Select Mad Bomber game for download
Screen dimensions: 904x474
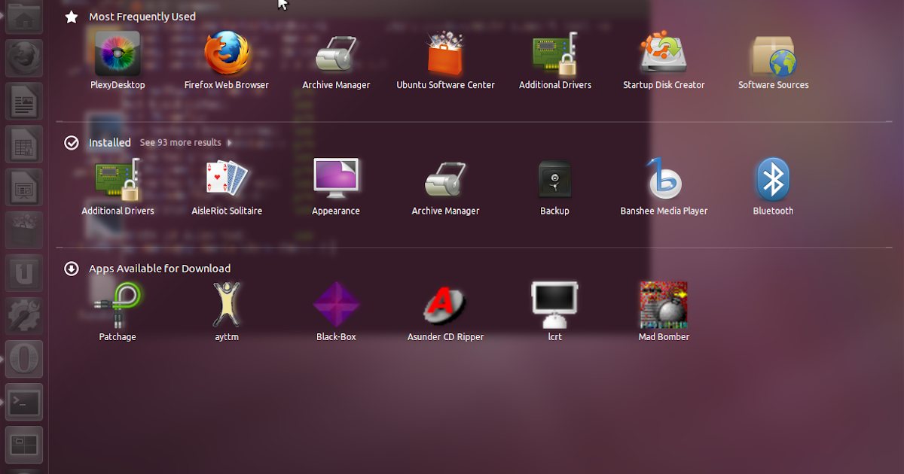[664, 312]
